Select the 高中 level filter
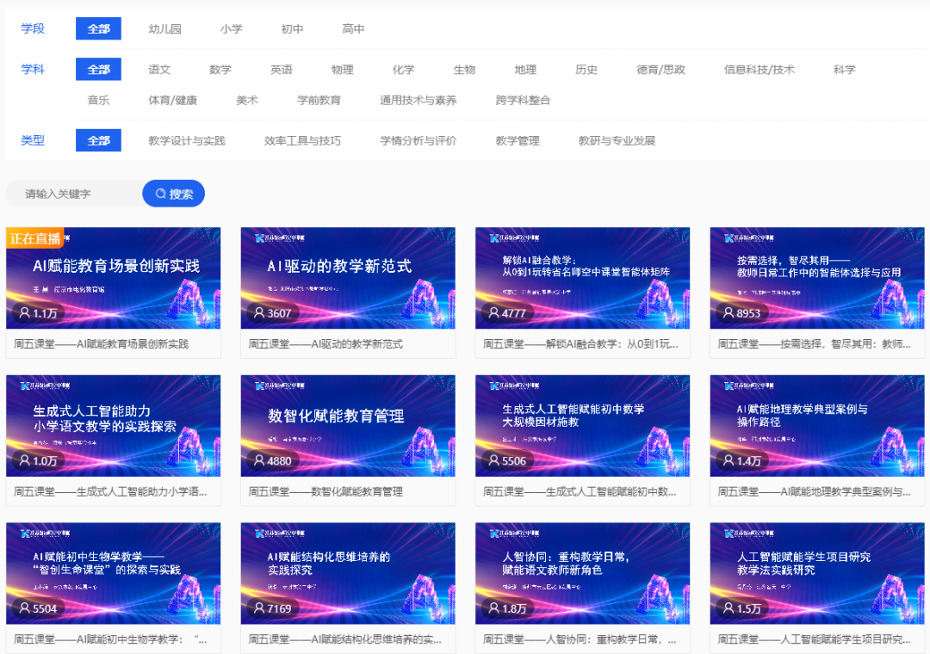Viewport: 930px width, 654px height. [353, 28]
